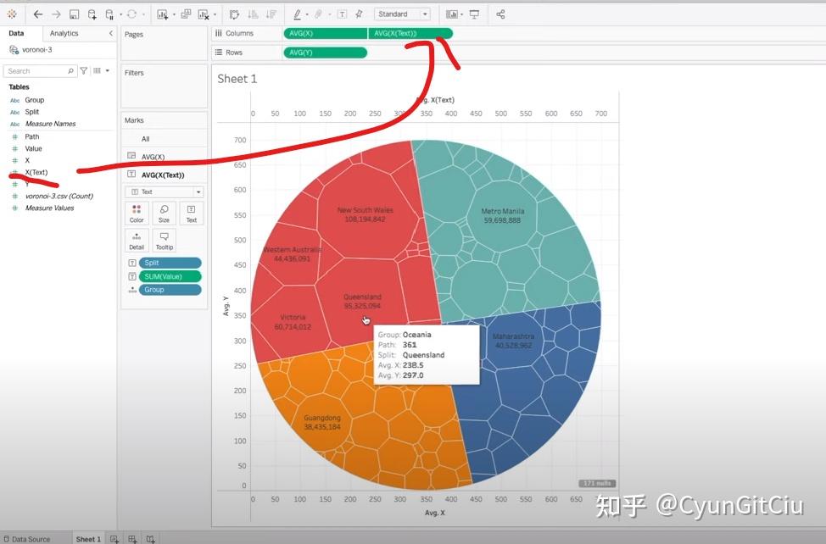Open the clear sheet dropdown arrow
The image size is (826, 544).
(x=215, y=14)
